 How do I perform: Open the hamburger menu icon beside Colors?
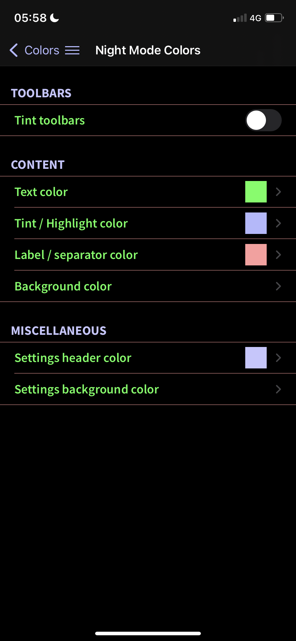coord(72,50)
